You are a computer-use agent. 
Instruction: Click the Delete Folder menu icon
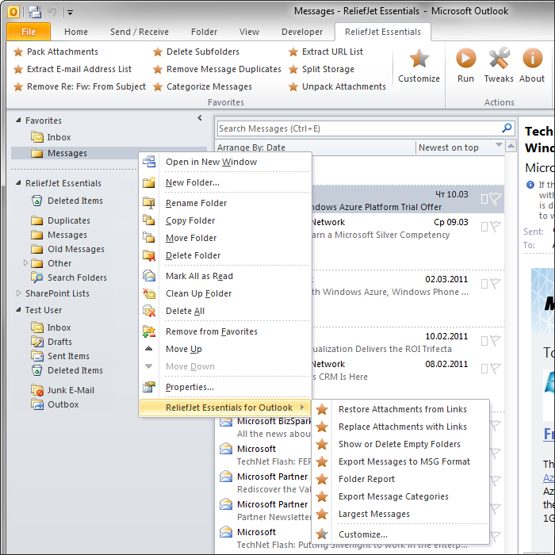tap(149, 255)
